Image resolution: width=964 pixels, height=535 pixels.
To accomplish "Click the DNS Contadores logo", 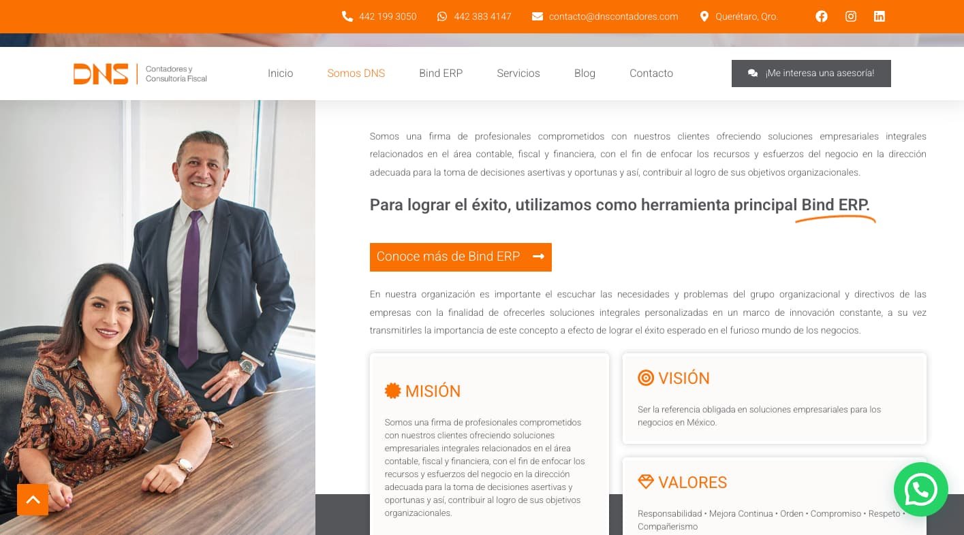I will click(x=140, y=74).
